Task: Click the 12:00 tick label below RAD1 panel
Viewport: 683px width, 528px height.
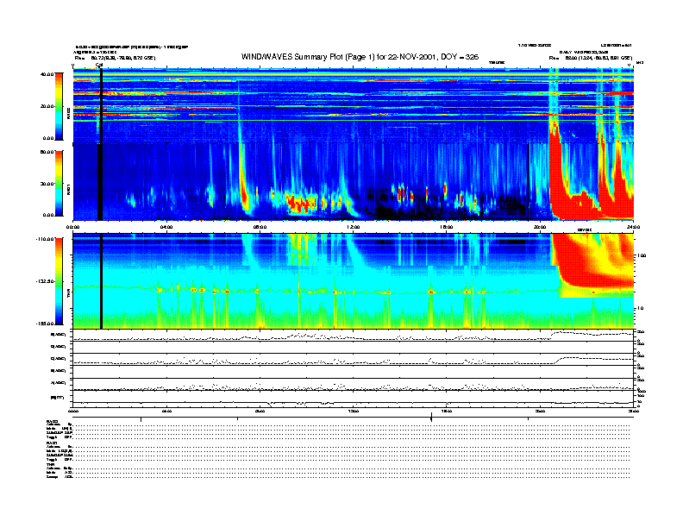Action: pos(354,227)
